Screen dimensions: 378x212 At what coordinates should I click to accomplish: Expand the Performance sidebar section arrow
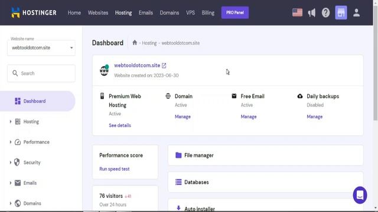11,142
